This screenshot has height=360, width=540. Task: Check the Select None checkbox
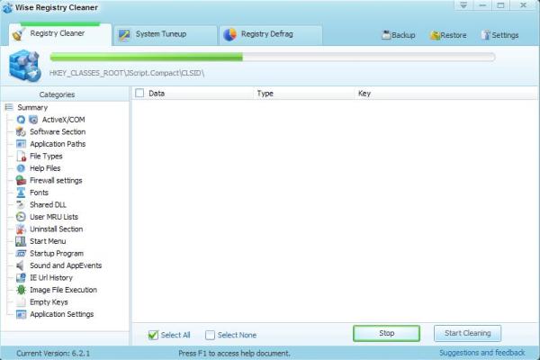pyautogui.click(x=210, y=335)
